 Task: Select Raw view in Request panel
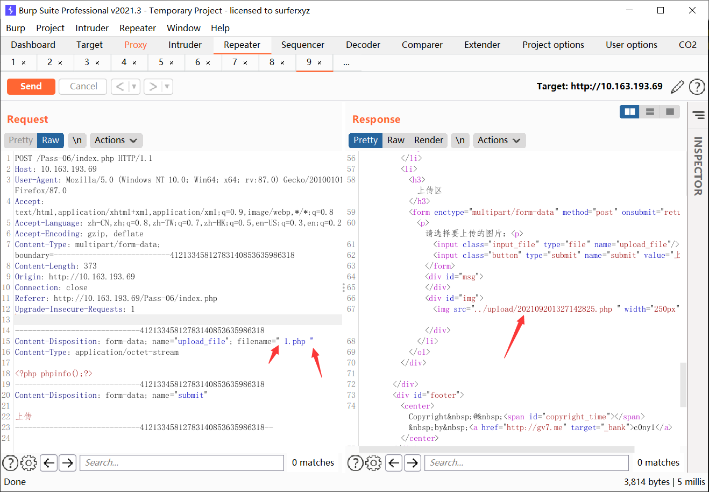(51, 140)
